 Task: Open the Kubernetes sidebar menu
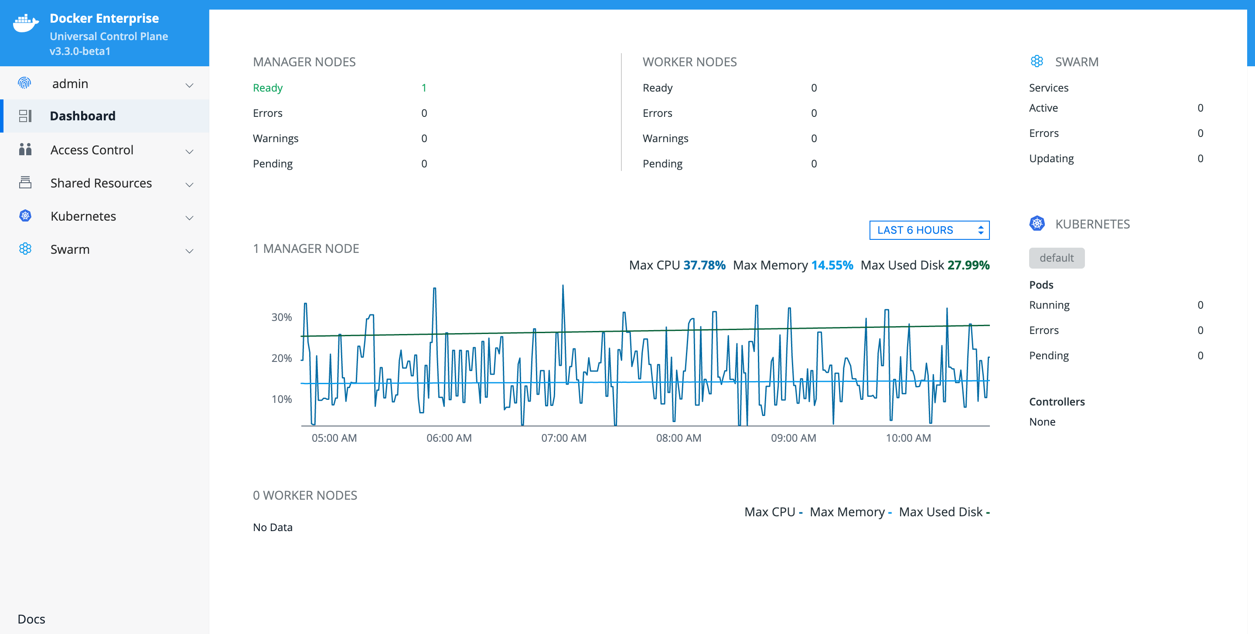point(83,216)
